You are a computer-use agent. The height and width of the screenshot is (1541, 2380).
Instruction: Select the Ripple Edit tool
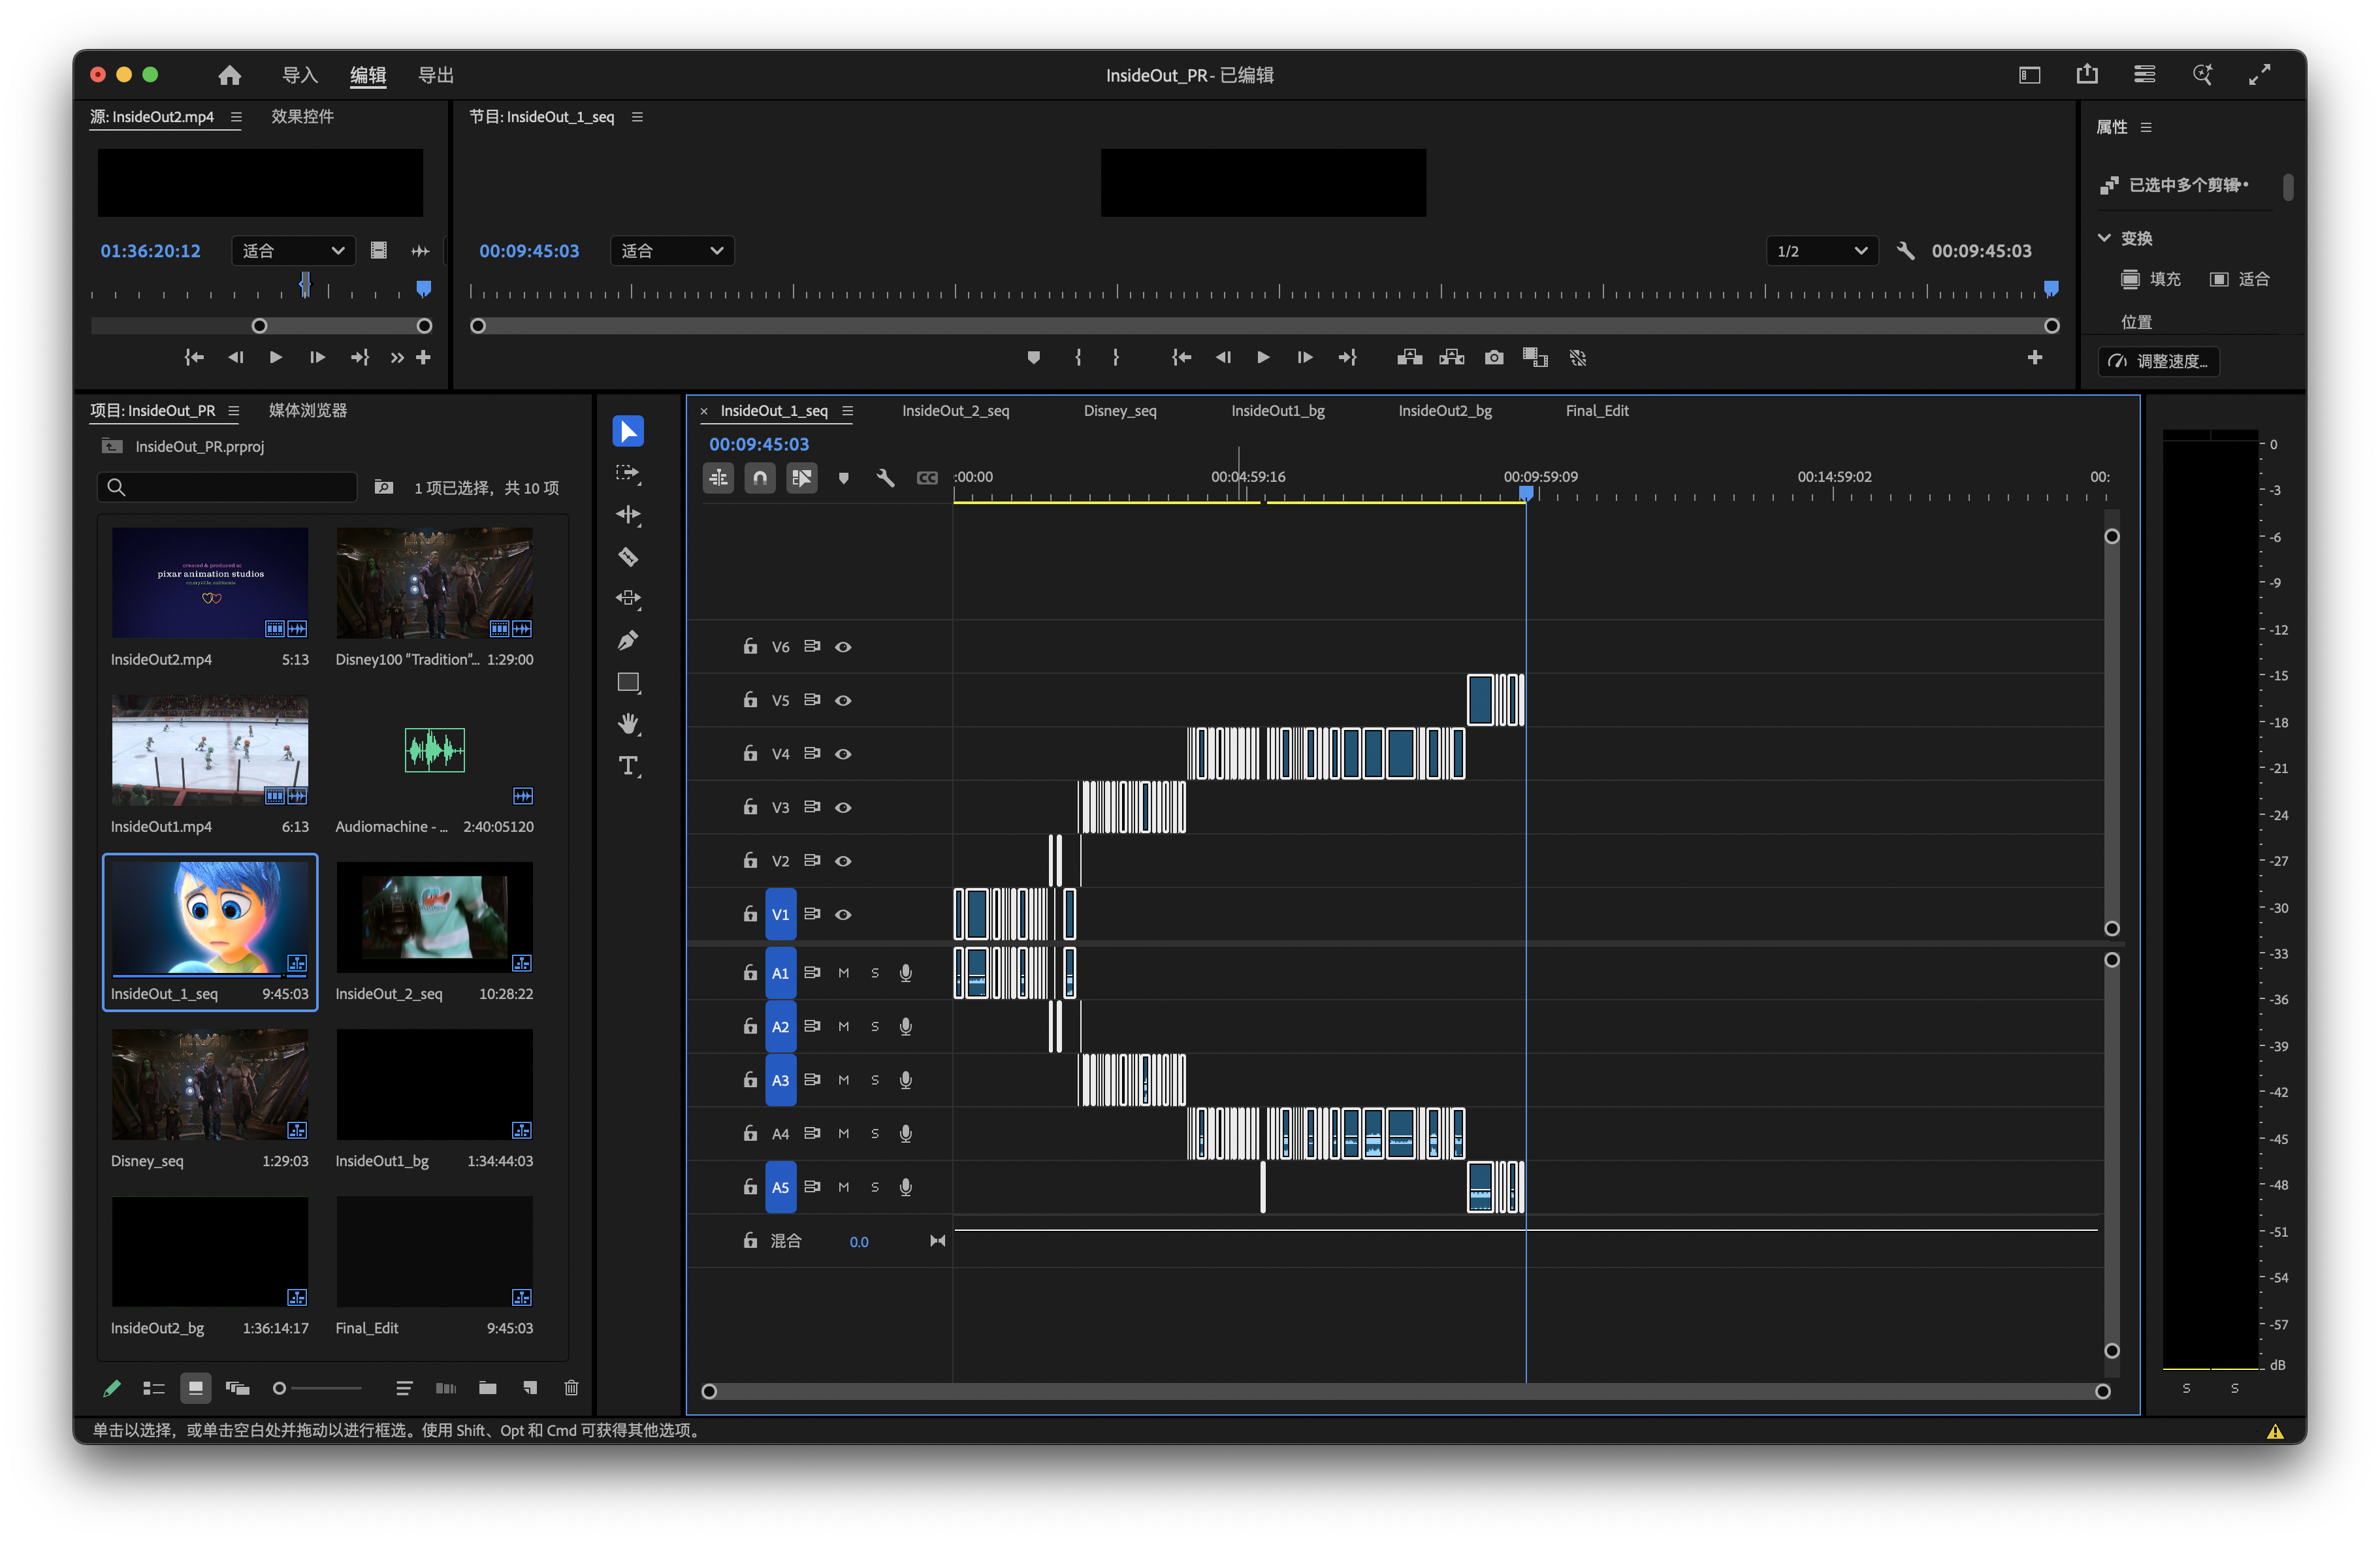point(628,515)
